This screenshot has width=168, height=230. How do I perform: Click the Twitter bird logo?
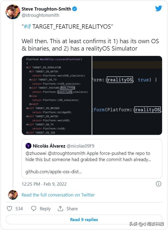point(159,8)
